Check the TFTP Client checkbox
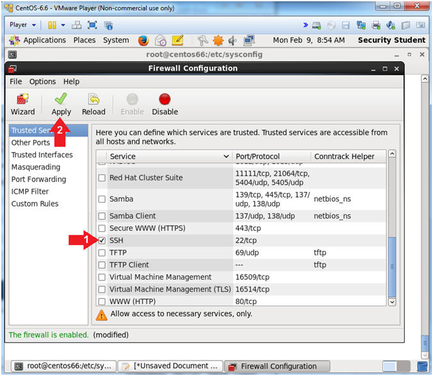 click(102, 265)
